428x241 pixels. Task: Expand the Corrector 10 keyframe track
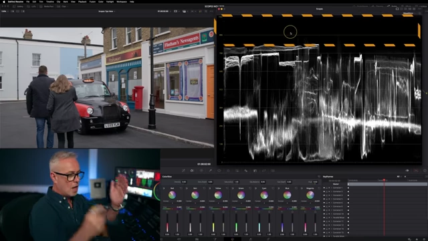point(331,214)
